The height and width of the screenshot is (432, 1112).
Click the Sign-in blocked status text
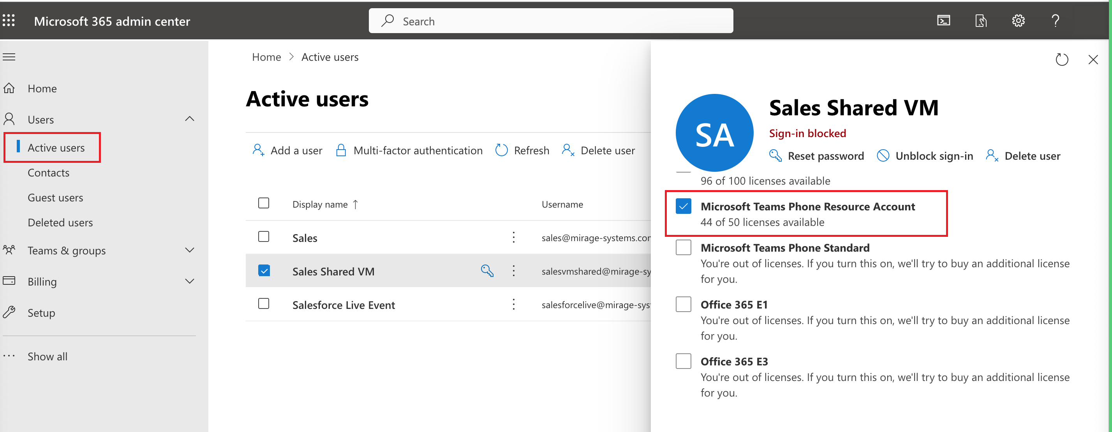(807, 133)
